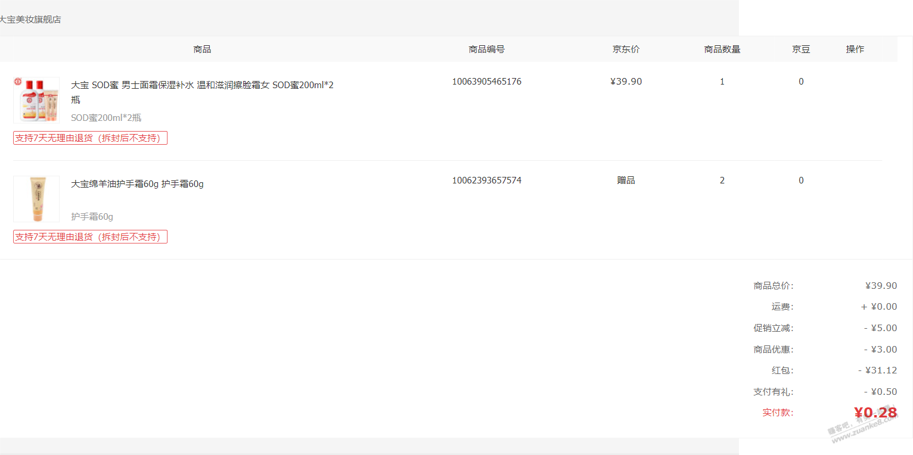Click the 促销立减 label
Viewport: 913px width, 455px height.
(x=774, y=328)
